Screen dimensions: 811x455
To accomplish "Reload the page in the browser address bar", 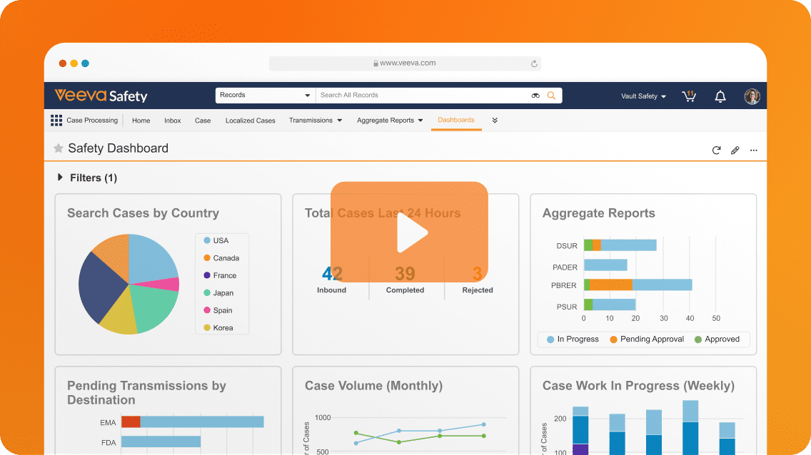I will pos(533,63).
